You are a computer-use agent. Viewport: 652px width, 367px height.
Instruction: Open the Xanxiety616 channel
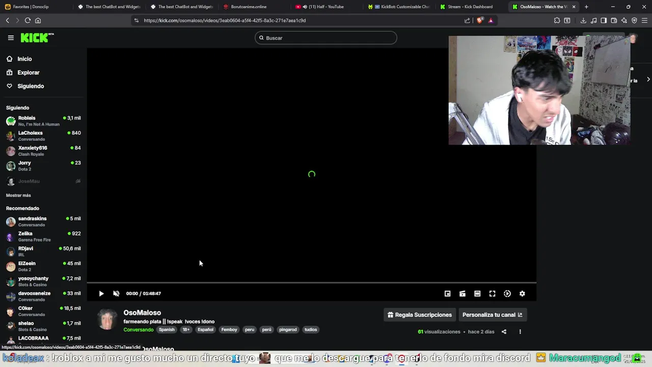pos(43,151)
